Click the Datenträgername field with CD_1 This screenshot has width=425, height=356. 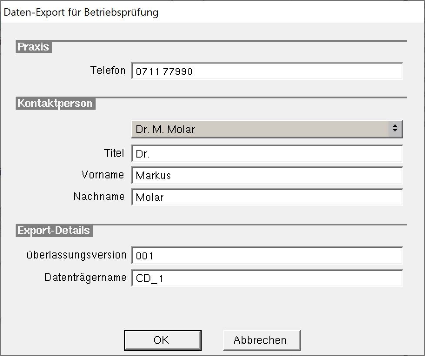267,278
